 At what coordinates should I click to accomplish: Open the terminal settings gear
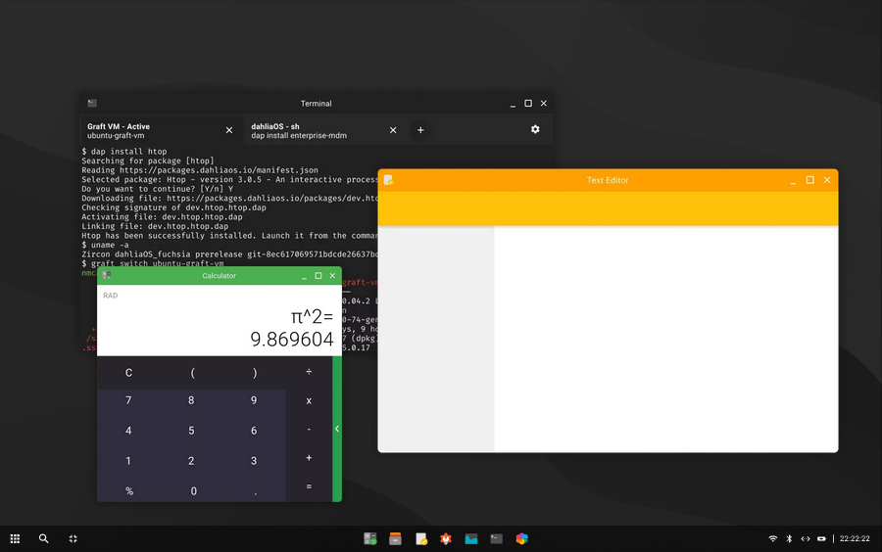(535, 129)
